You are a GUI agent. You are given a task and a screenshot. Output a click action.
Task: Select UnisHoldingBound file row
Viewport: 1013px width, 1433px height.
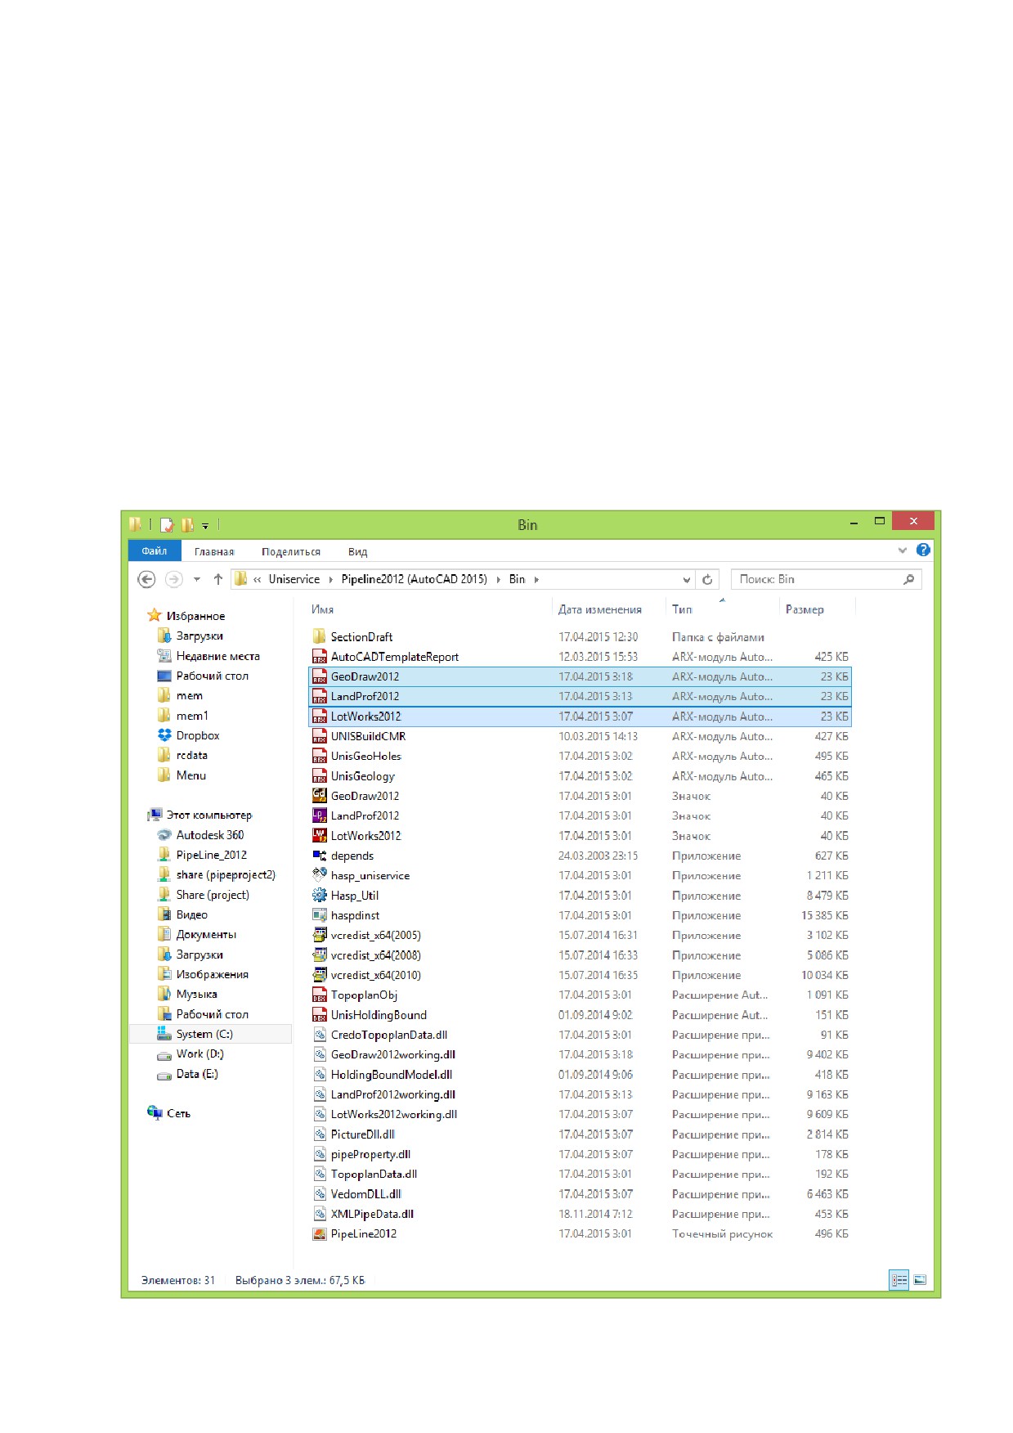(580, 1015)
